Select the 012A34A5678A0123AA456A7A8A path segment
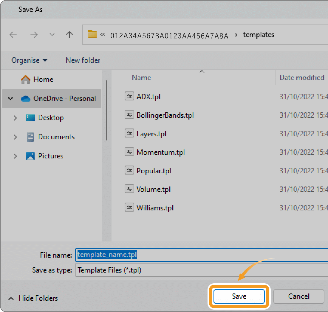 [x=169, y=36]
